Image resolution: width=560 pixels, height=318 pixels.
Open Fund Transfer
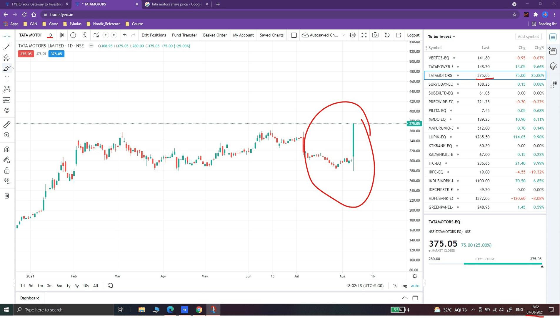184,35
